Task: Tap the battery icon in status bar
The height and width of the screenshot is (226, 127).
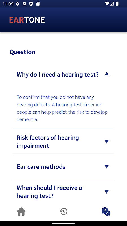Action: 117,4
